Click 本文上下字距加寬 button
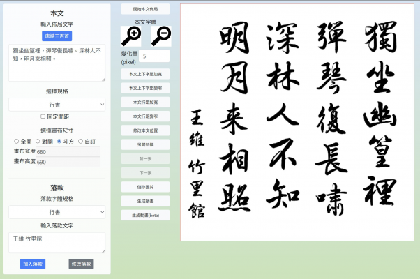This screenshot has height=279, width=420. point(145,73)
